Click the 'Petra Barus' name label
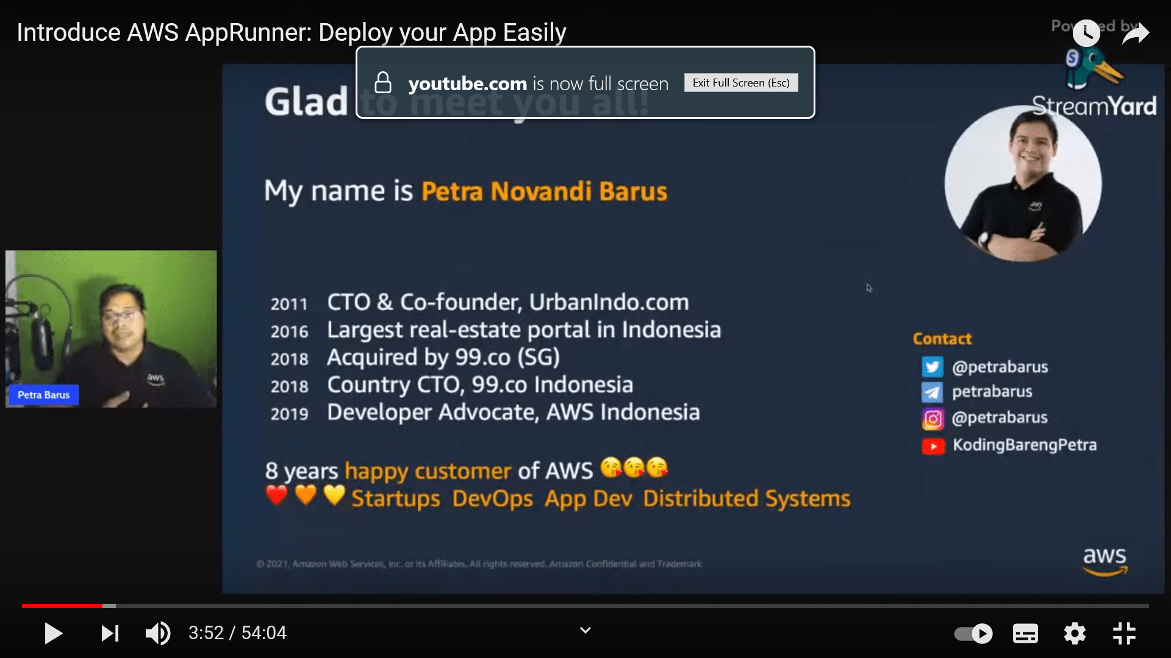The image size is (1171, 658). click(x=43, y=395)
